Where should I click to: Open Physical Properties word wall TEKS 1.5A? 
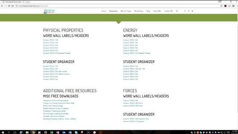pos(51,40)
